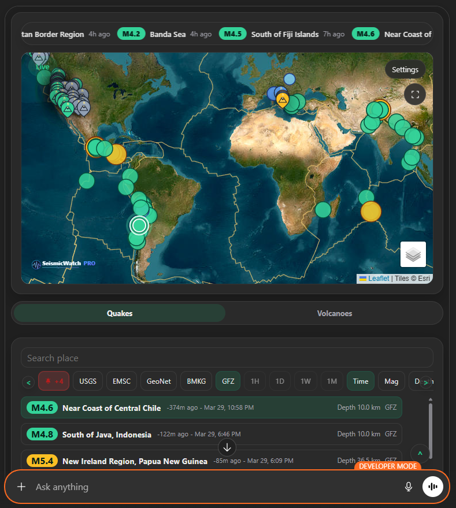
Task: Open the Leaflet attribution link
Action: pyautogui.click(x=378, y=279)
